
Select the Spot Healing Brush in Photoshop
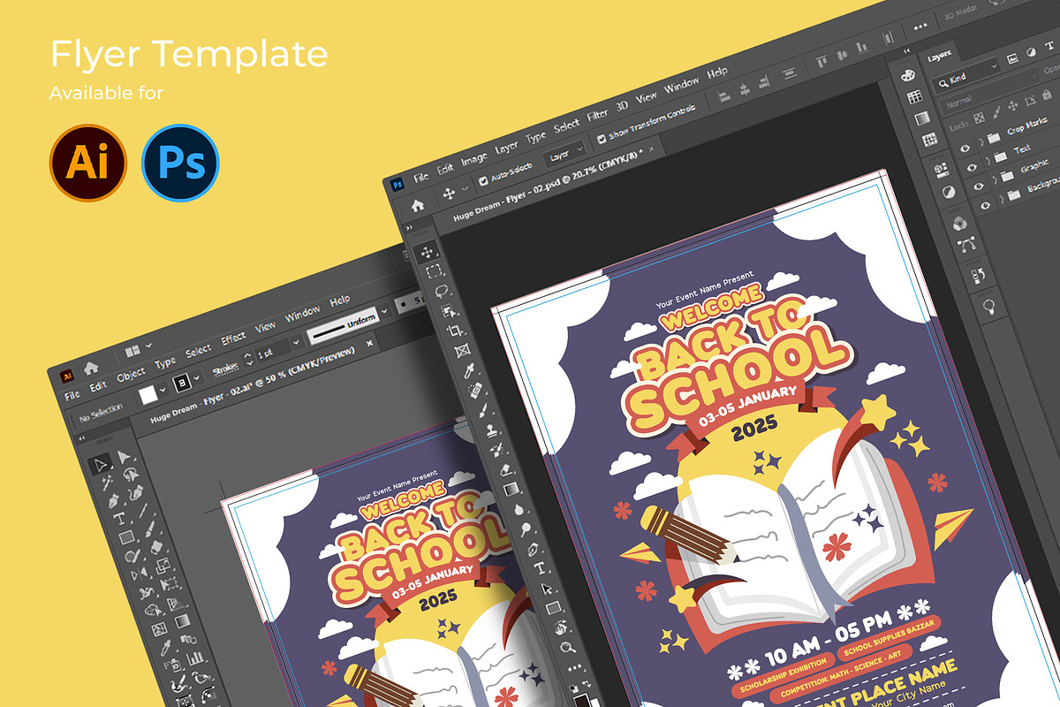tap(477, 390)
